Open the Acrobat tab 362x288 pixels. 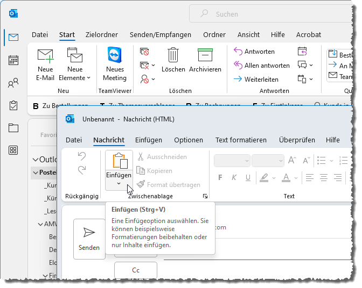309,35
